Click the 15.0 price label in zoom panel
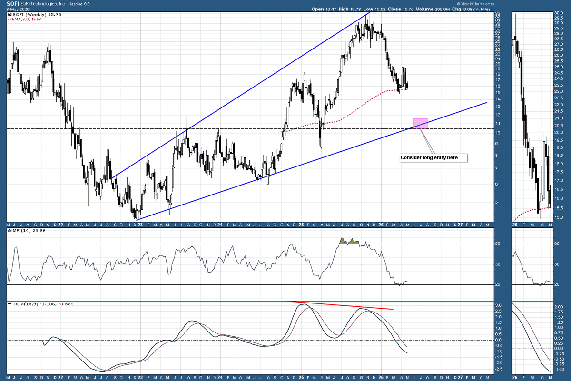571x381 pixels. [x=560, y=217]
